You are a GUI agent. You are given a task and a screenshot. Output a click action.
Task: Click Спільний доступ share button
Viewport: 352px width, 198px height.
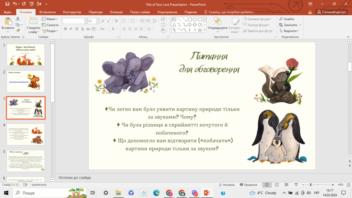point(331,12)
